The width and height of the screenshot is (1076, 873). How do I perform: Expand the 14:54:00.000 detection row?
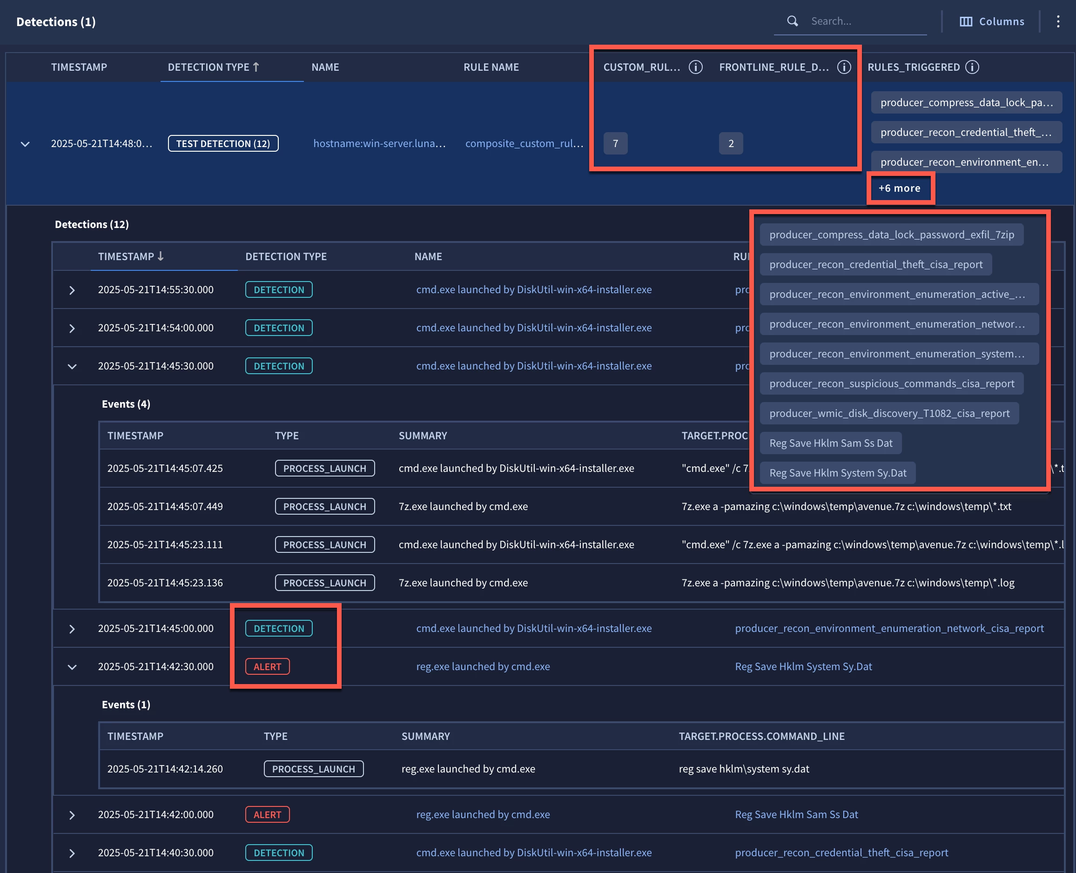[x=72, y=329]
